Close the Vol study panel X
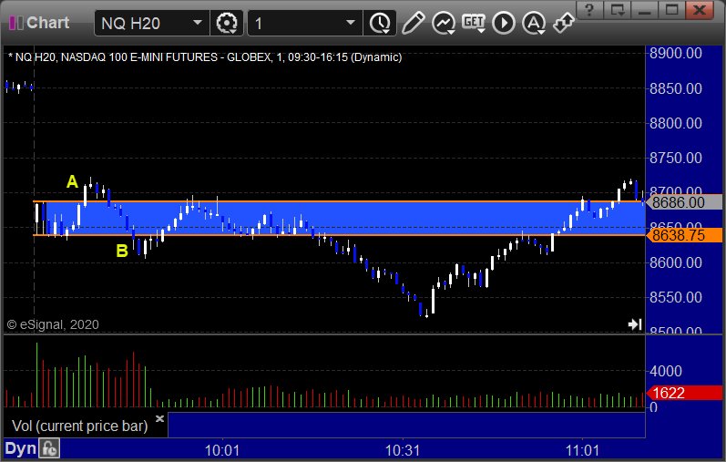Image resolution: width=726 pixels, height=462 pixels. [159, 418]
